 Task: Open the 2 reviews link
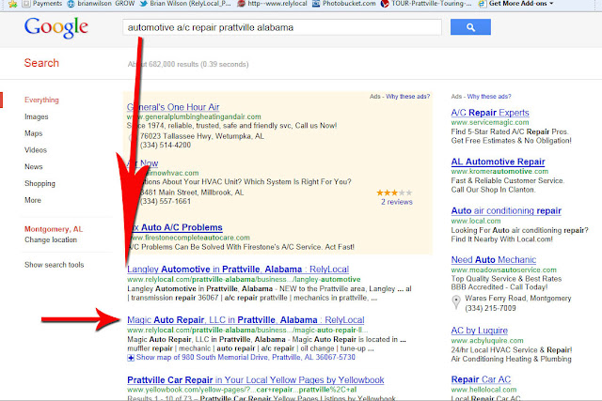coord(397,202)
